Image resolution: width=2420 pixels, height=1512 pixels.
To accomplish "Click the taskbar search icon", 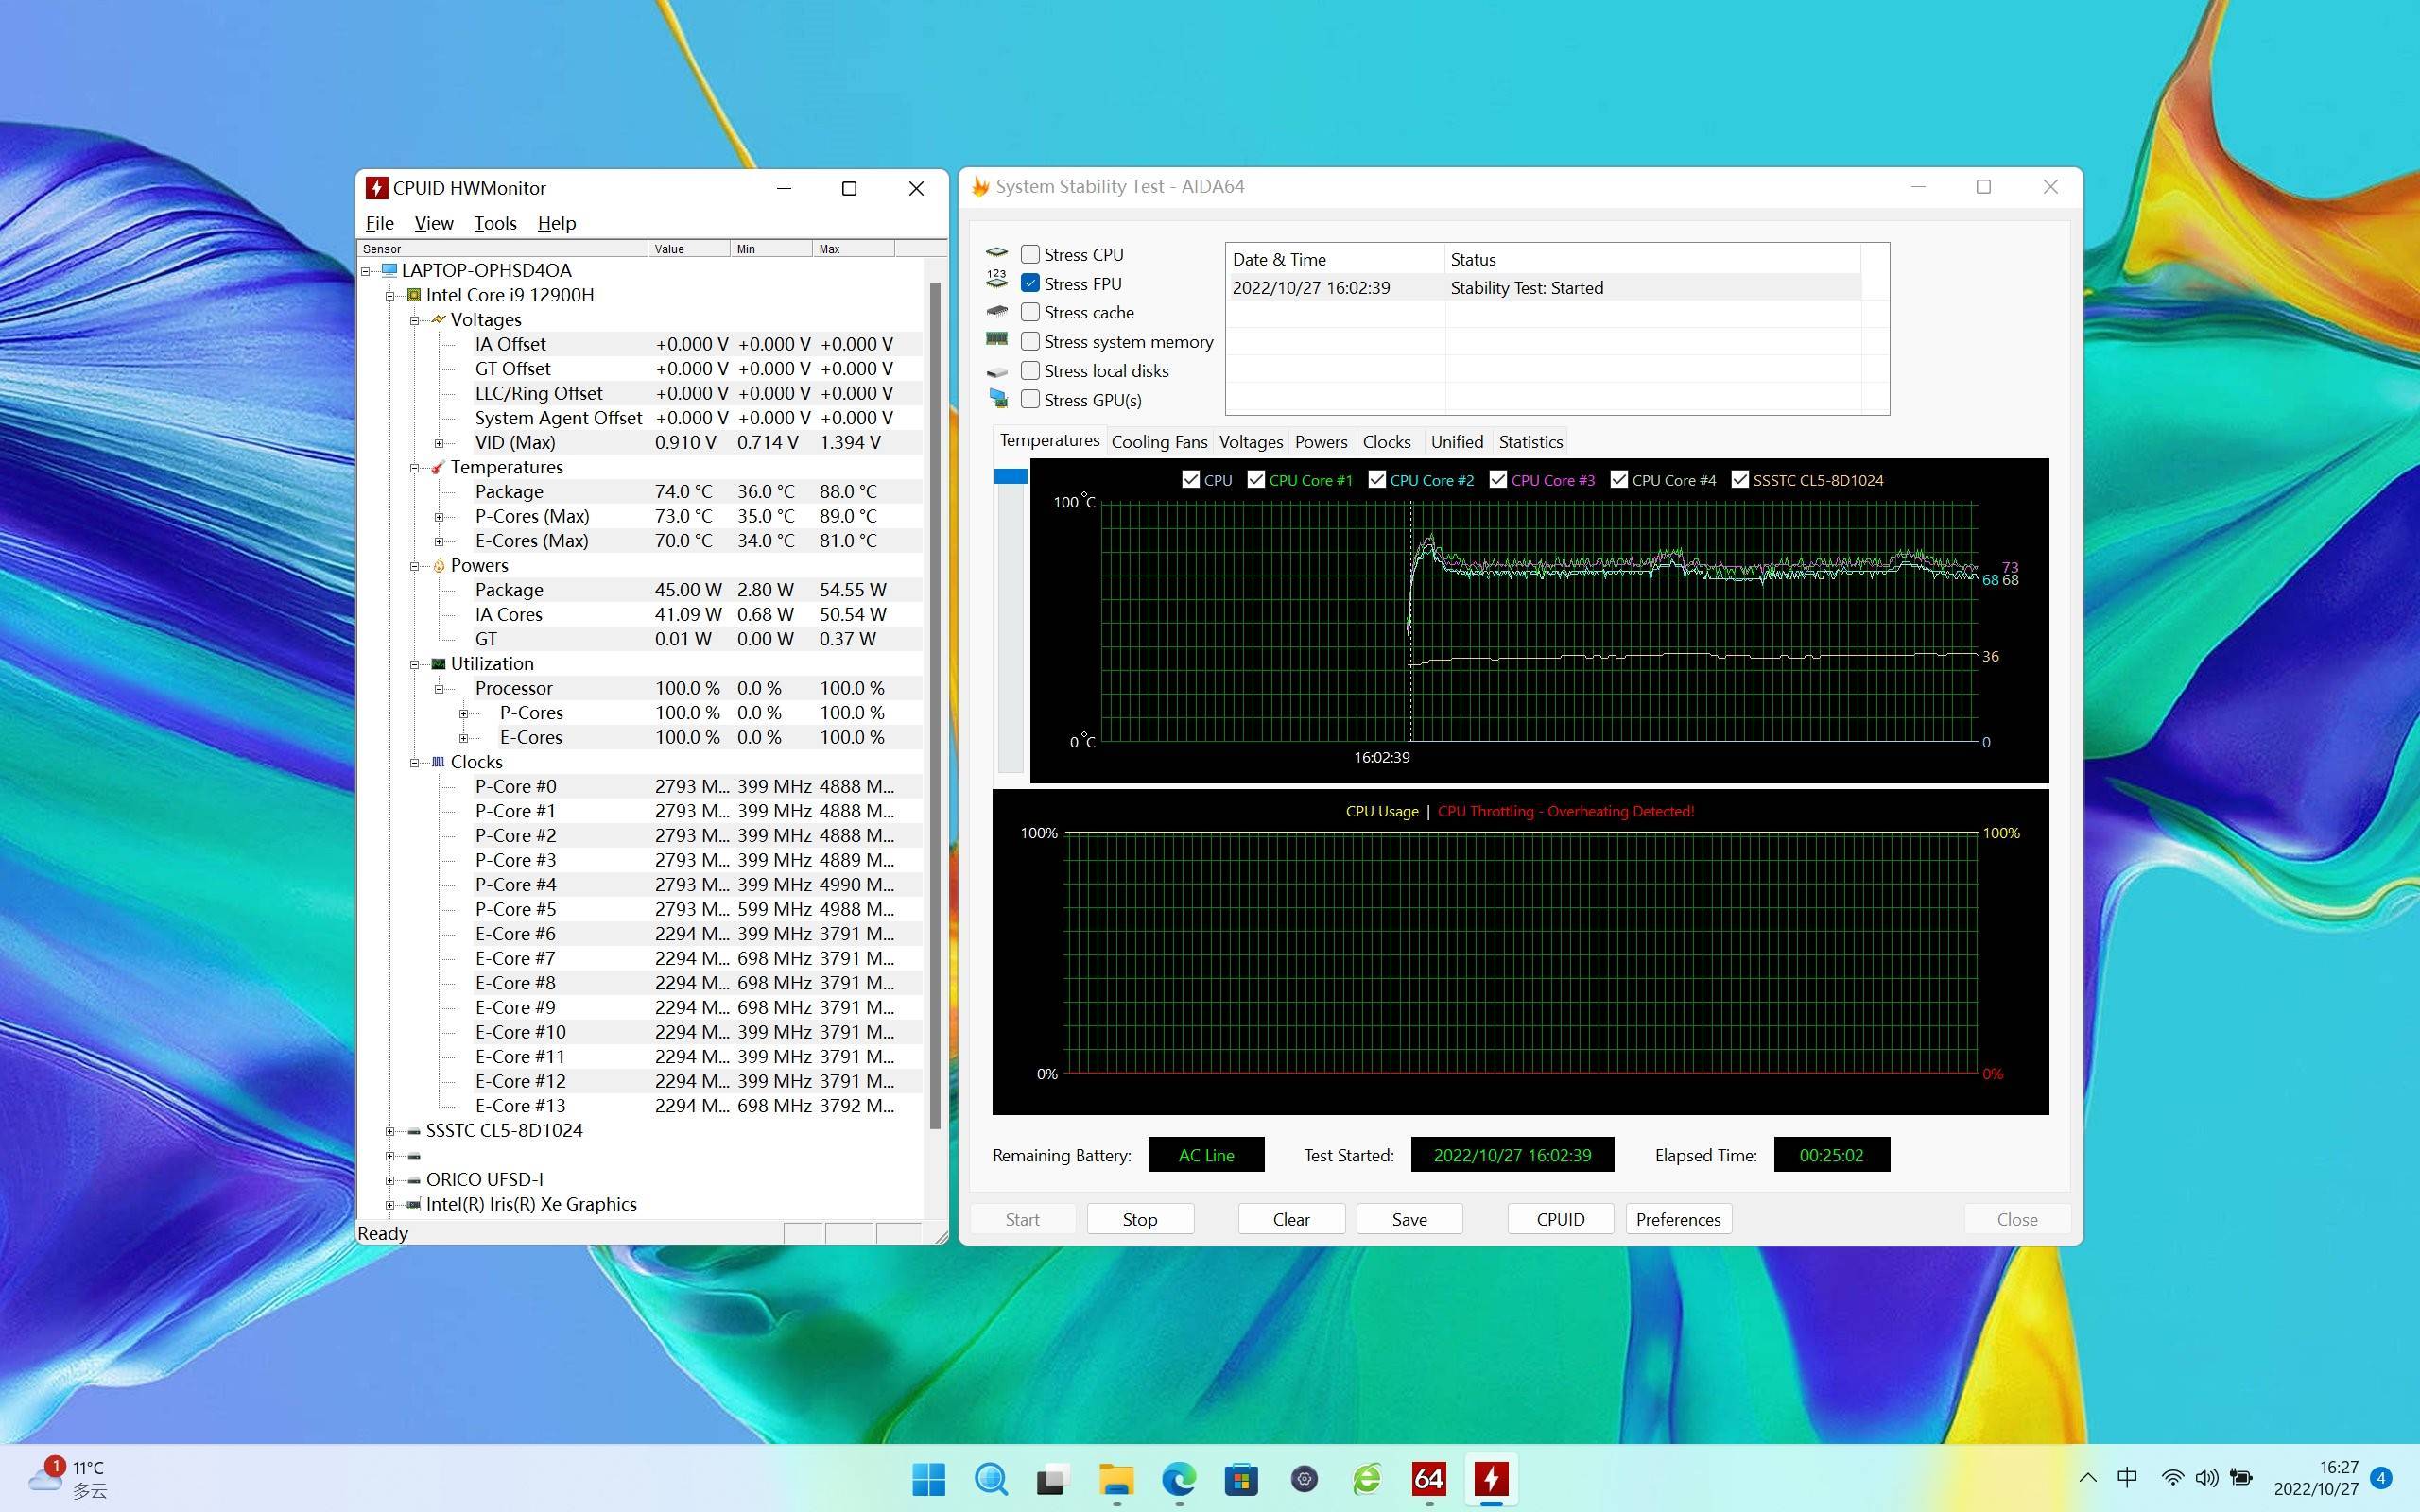I will point(990,1478).
